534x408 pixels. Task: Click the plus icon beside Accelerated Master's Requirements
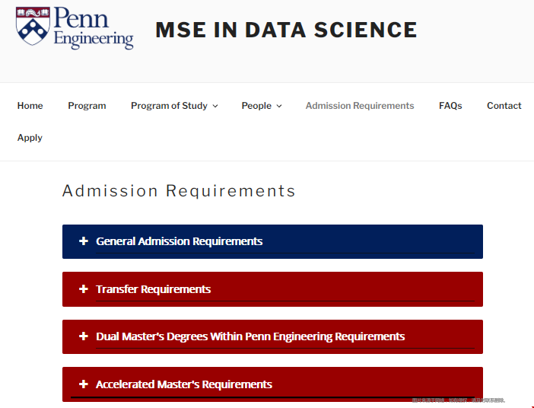(84, 384)
